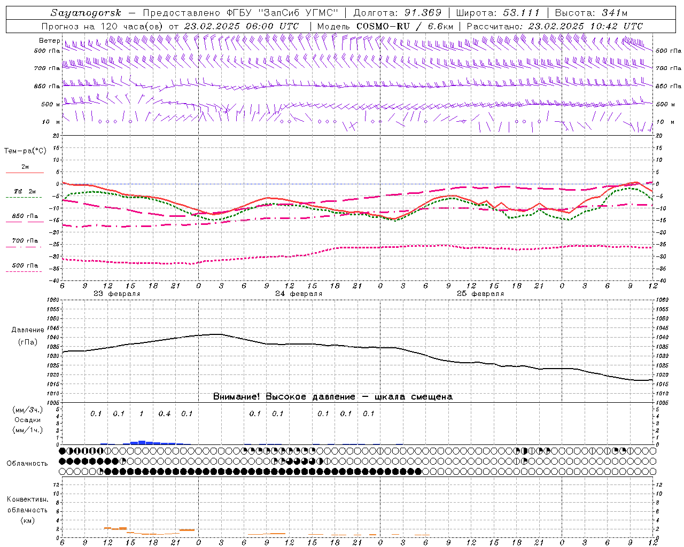Image resolution: width=684 pixels, height=547 pixels.
Task: Click the 'Облачность' cloudiness label
Action: click(x=27, y=463)
